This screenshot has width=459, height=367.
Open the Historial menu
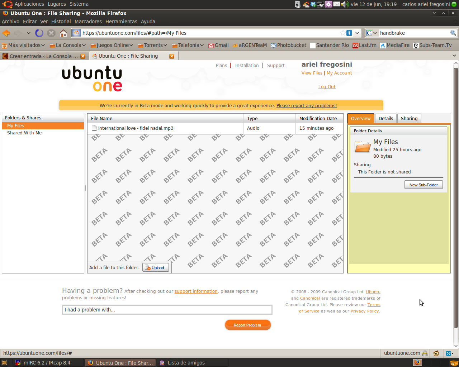[61, 22]
